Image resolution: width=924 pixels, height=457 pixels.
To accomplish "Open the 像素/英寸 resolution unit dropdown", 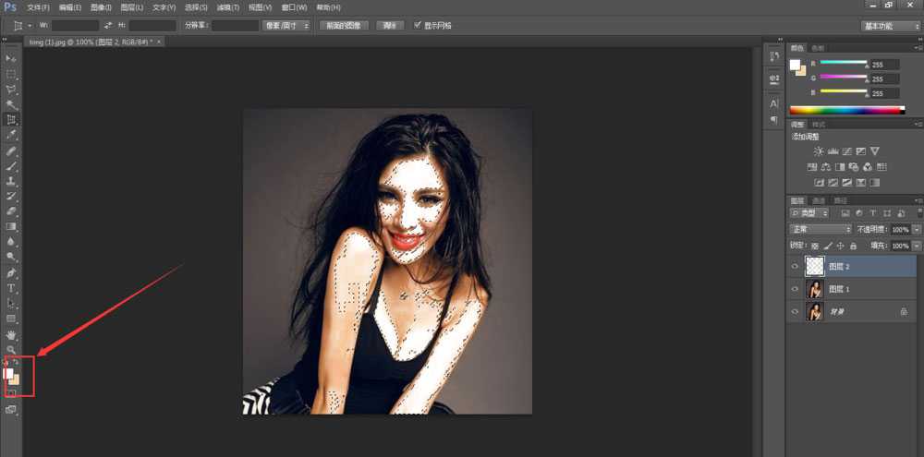I will click(286, 26).
